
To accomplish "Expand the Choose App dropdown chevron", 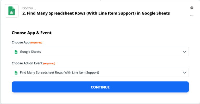I will 184,52.
